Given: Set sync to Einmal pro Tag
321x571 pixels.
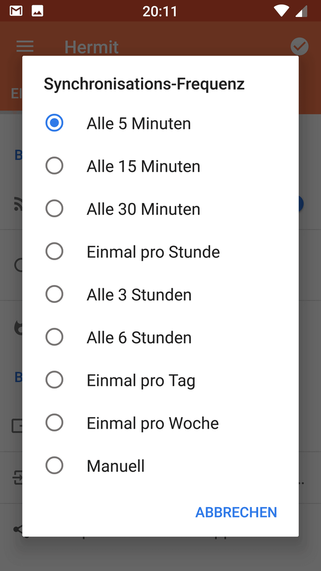Looking at the screenshot, I should (160, 380).
